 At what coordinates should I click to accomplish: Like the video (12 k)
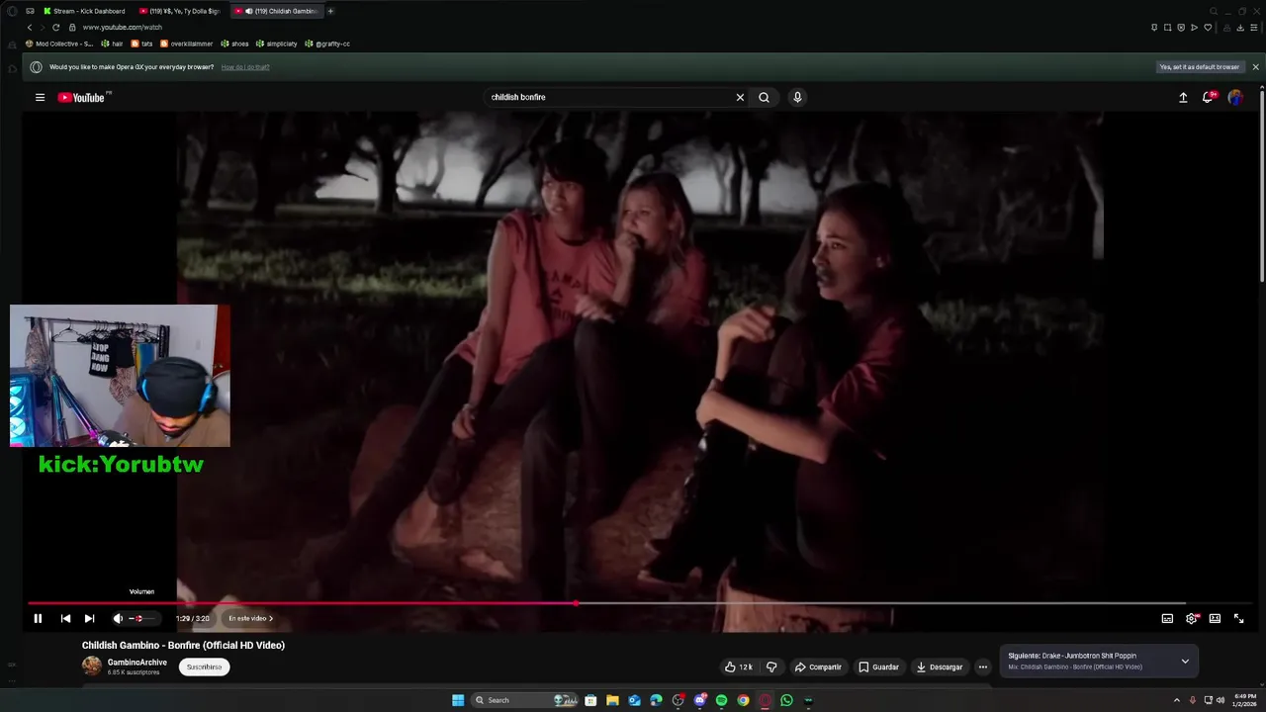739,667
